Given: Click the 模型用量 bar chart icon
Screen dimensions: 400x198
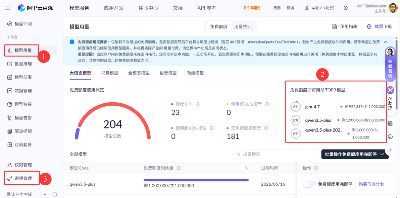Looking at the screenshot, I should (10, 50).
